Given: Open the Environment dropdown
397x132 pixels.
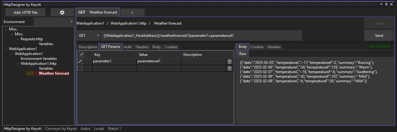Looking at the screenshot, I should pyautogui.click(x=54, y=22).
